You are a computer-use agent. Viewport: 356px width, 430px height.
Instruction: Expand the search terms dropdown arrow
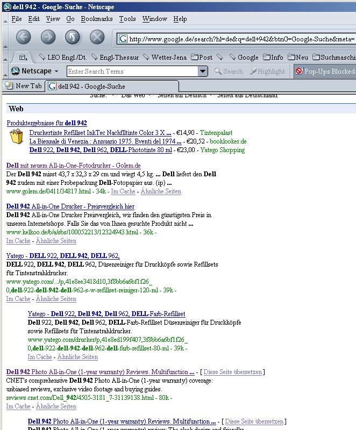[203, 71]
